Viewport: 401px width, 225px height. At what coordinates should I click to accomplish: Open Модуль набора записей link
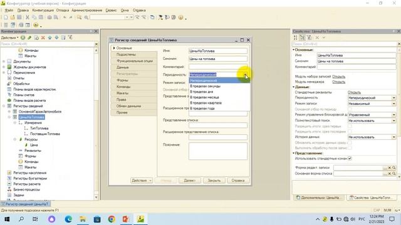click(x=338, y=76)
